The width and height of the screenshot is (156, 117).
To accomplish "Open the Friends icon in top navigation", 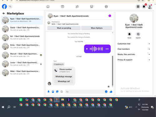I will coord(77,7).
